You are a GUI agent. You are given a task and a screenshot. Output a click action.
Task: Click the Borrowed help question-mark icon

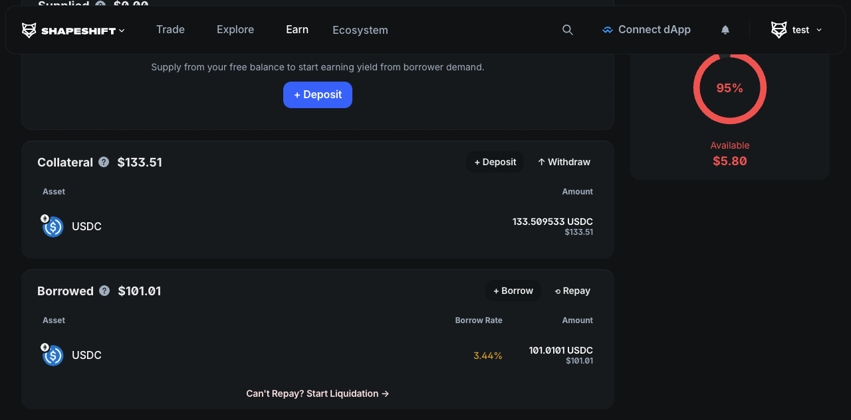104,291
